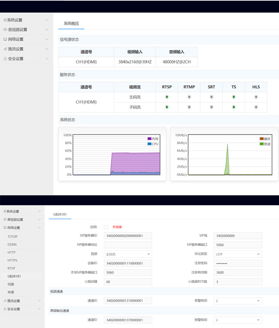
Task: Click the paper-plane icon beside 推流设置 in bottom panel
Action: [x=5, y=301]
